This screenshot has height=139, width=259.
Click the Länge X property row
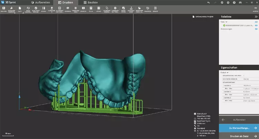(x=240, y=86)
